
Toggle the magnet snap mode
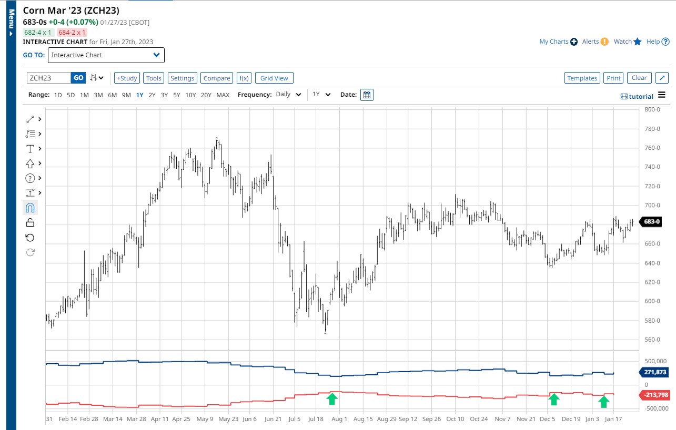pyautogui.click(x=30, y=208)
